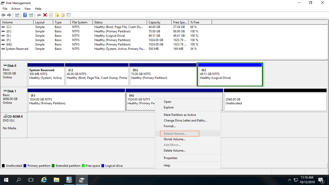The image size is (329, 185).
Task: Open Help via blue question mark icon
Action: click(x=25, y=15)
